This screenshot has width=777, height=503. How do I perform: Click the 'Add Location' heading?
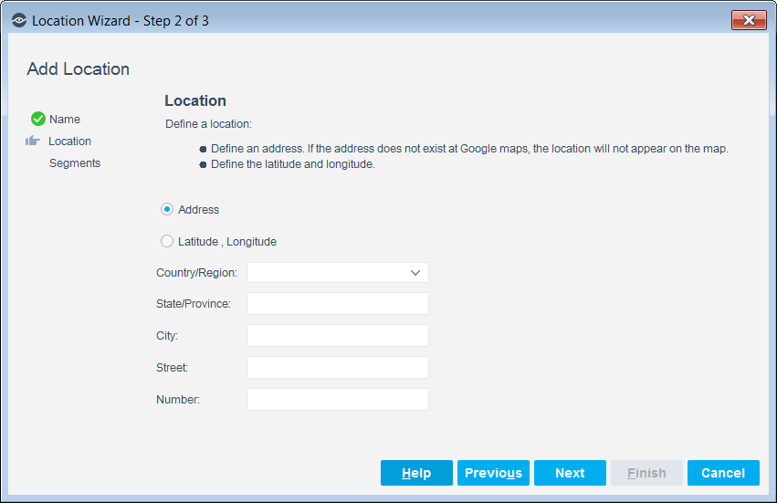[79, 68]
